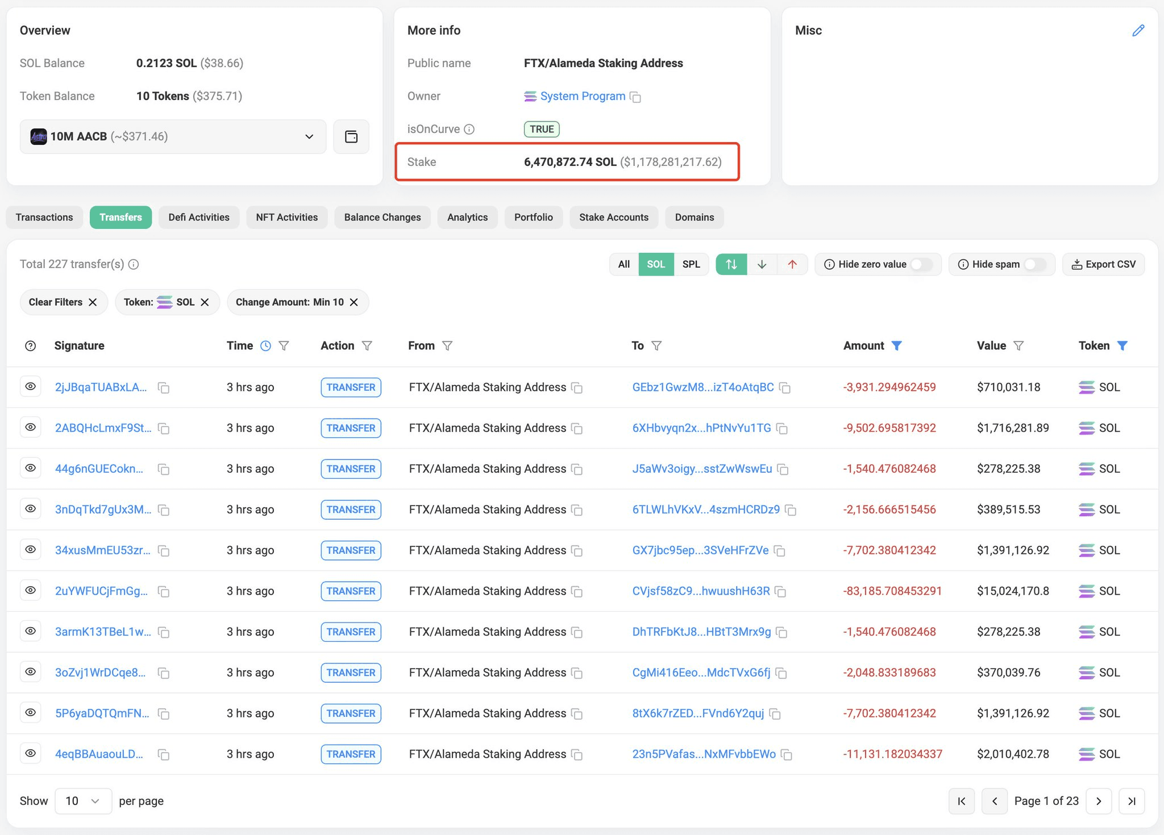Open the Time column filter
The width and height of the screenshot is (1164, 835).
click(284, 346)
